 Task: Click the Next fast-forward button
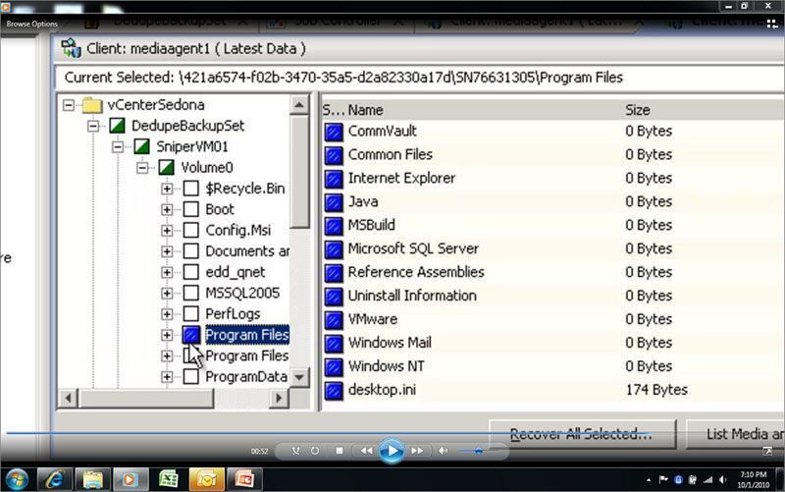pos(417,451)
